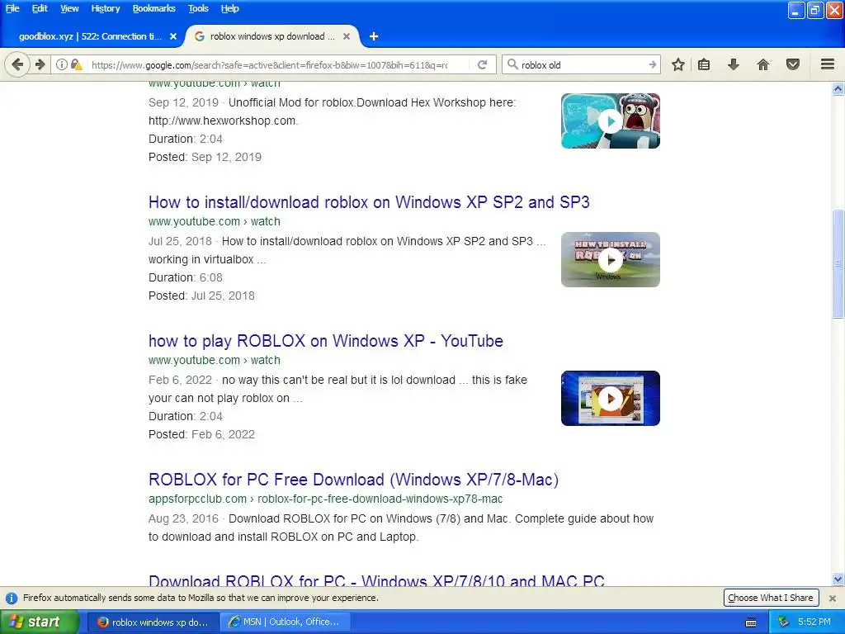The width and height of the screenshot is (845, 634).
Task: Click the 'roblox old' search box
Action: [x=582, y=64]
